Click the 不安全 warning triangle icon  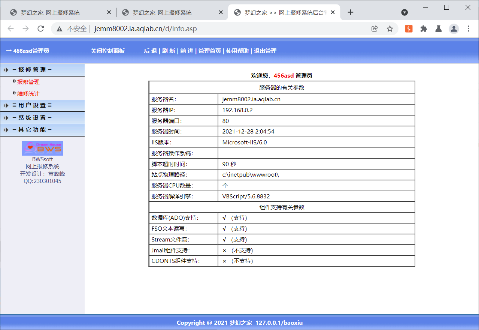59,28
